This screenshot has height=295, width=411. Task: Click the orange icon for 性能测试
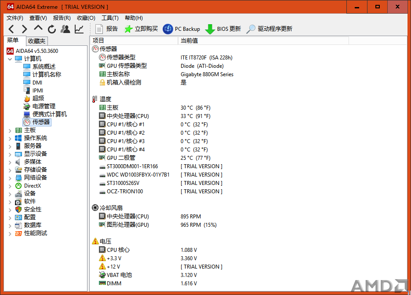click(18, 233)
